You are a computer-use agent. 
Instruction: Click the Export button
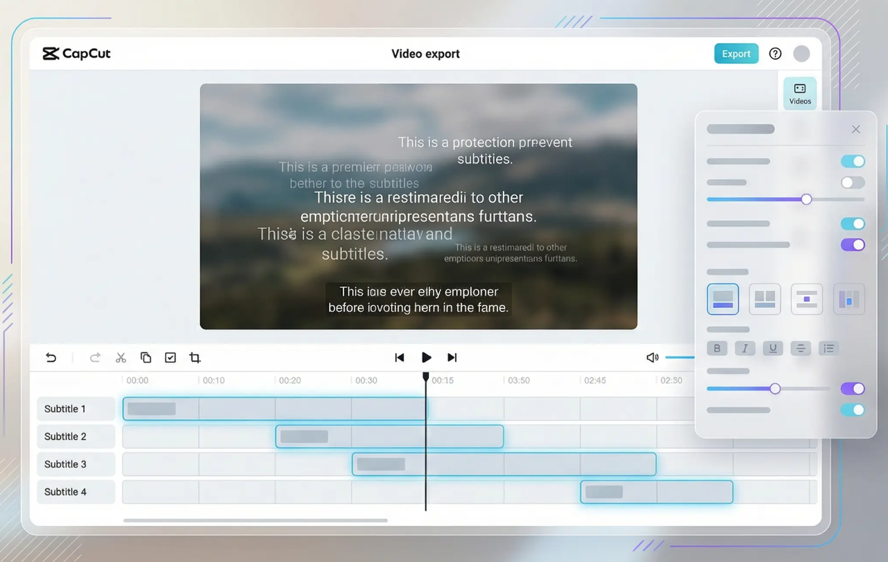pos(736,53)
